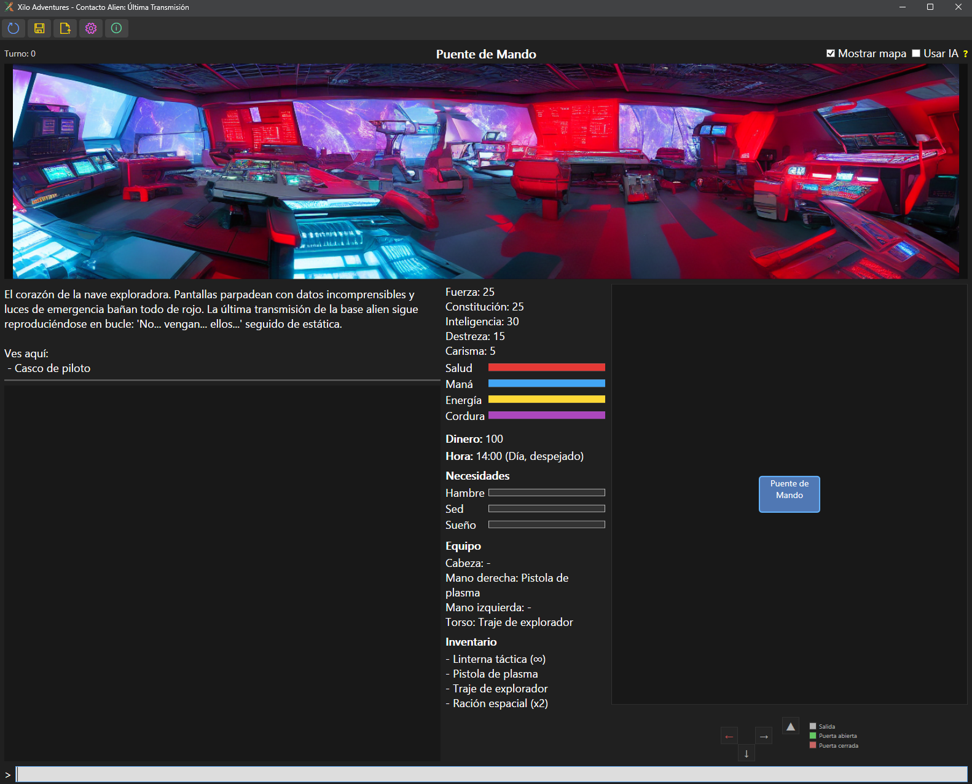972x784 pixels.
Task: Click the Cordura purple bar
Action: pyautogui.click(x=547, y=416)
